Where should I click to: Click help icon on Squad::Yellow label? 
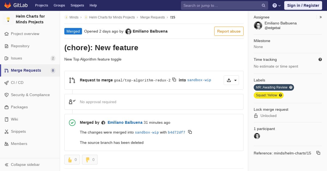280,95
